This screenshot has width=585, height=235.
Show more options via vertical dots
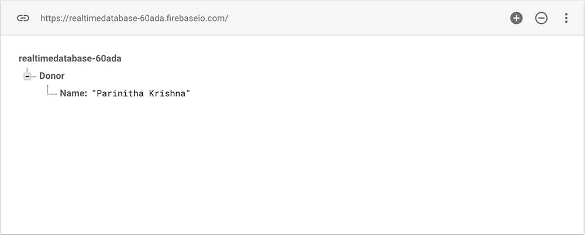[x=566, y=18]
